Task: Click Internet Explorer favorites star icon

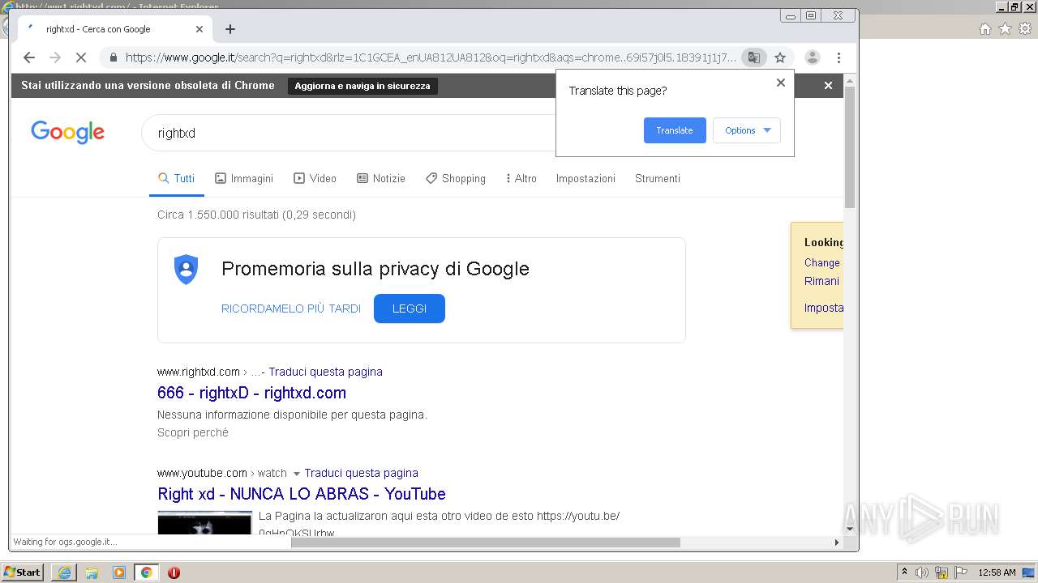Action: coord(1005,29)
